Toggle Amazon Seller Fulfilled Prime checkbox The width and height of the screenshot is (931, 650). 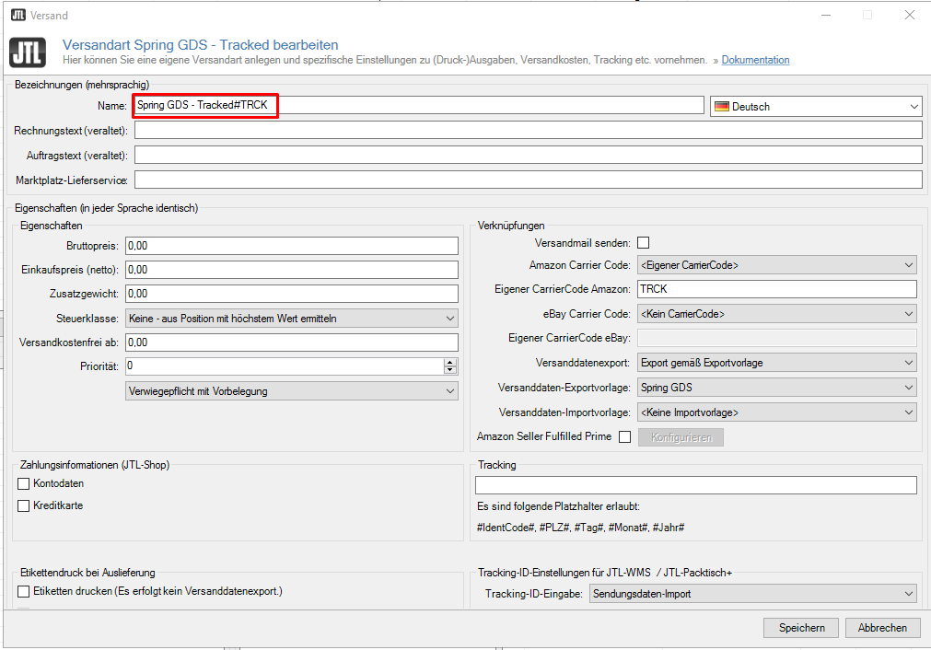pos(624,437)
